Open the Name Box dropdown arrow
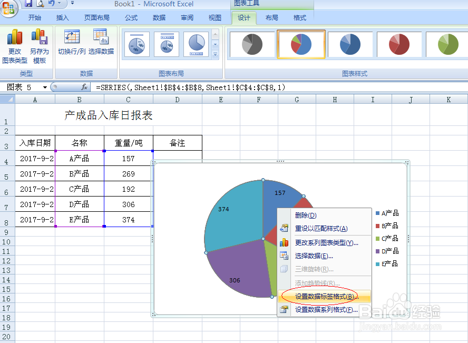The height and width of the screenshot is (343, 468). point(45,87)
